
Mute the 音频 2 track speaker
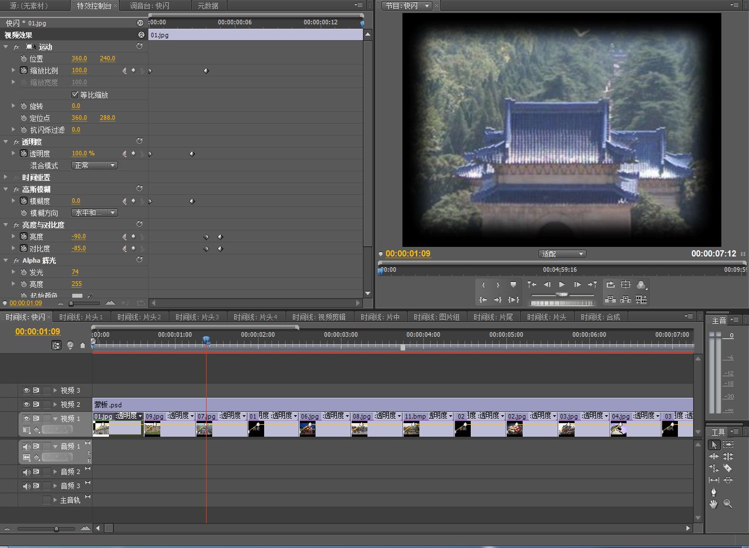27,472
